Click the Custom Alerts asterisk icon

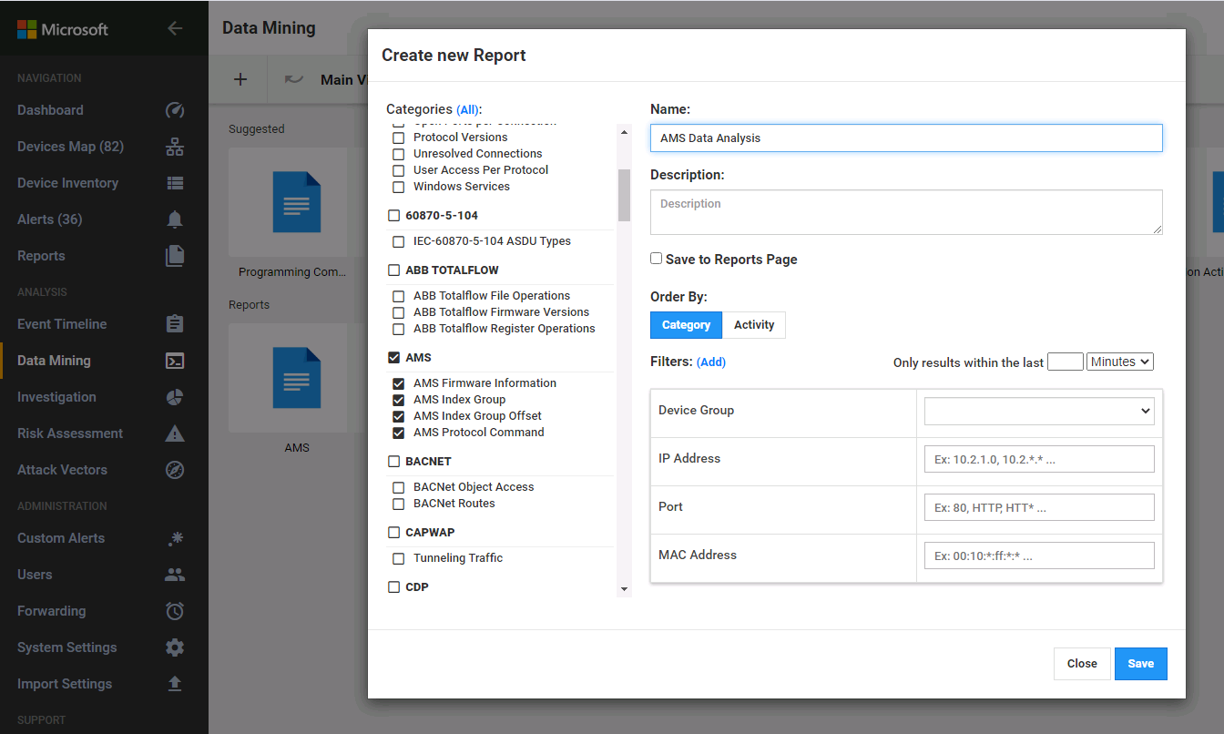175,538
